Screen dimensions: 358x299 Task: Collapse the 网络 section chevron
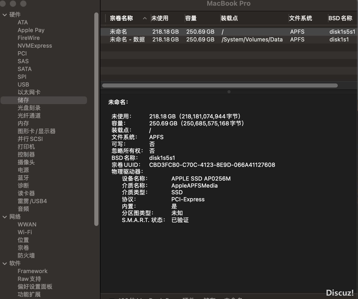coord(5,217)
